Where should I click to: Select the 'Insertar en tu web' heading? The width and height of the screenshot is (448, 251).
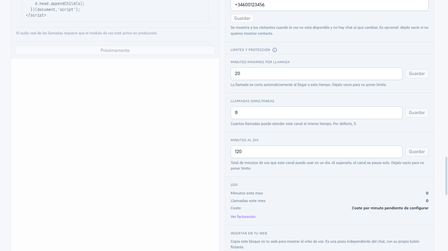click(249, 233)
